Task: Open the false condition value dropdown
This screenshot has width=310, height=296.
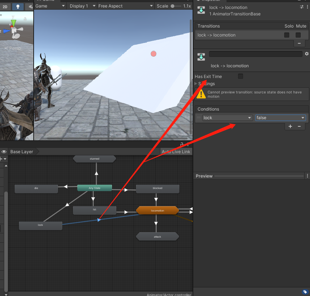Action: tap(281, 118)
